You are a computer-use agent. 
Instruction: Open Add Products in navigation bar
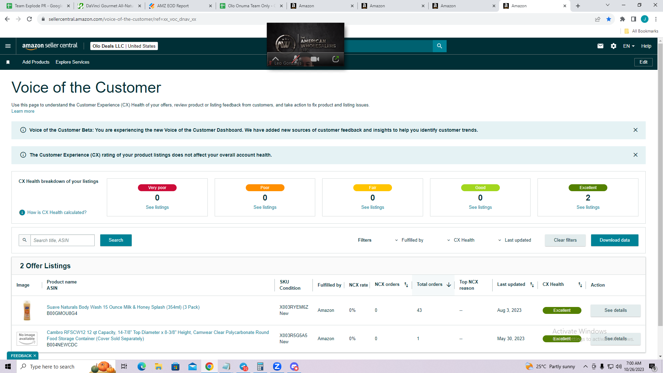coord(36,62)
